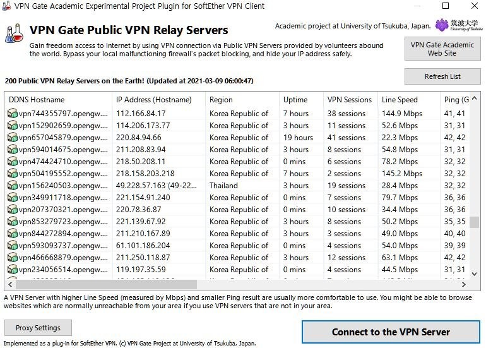Select server icon for vpn744355797 row
This screenshot has height=348, width=486.
(12, 114)
